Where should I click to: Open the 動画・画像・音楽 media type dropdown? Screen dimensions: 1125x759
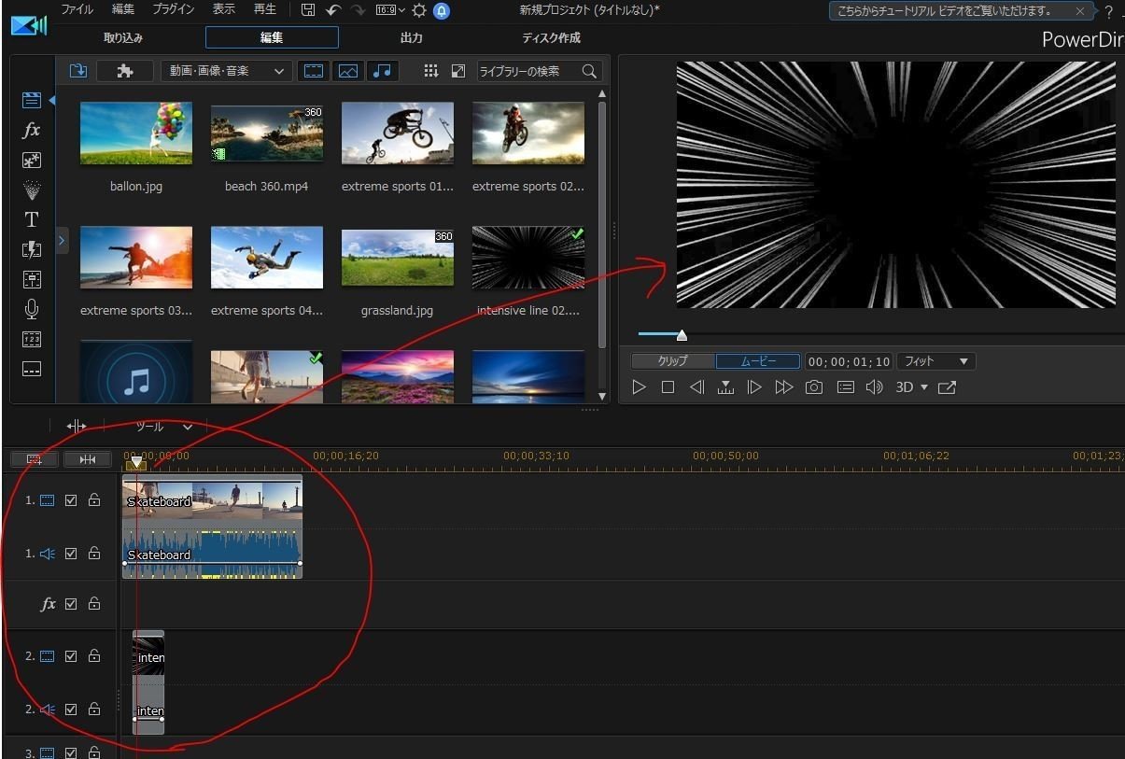click(x=226, y=71)
